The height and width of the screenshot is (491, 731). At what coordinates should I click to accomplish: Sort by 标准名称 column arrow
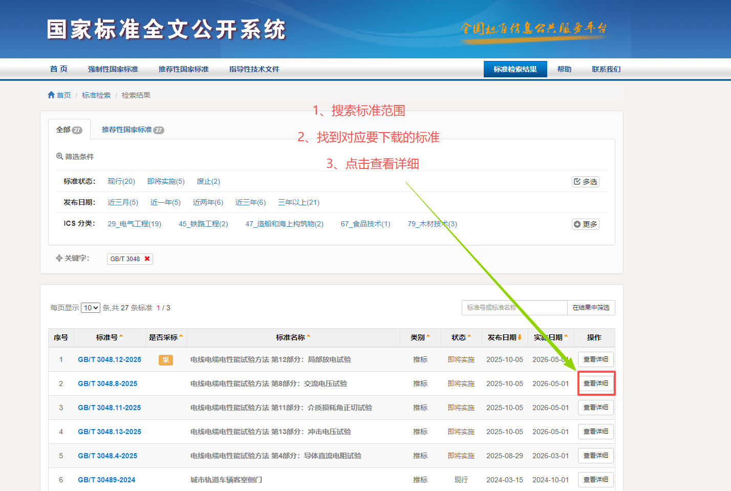tap(308, 337)
